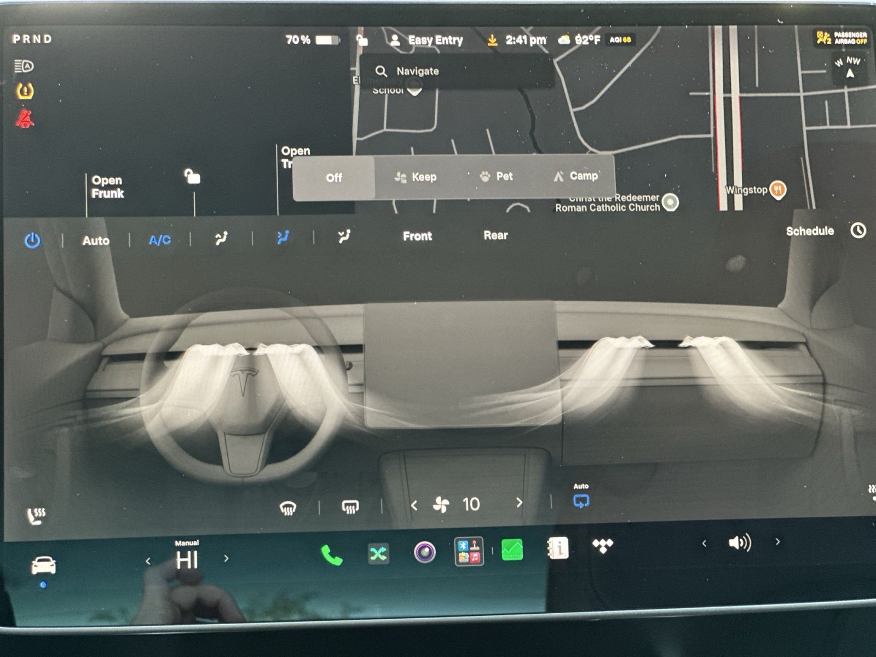Open the Phone app
This screenshot has height=657, width=876.
coord(332,555)
